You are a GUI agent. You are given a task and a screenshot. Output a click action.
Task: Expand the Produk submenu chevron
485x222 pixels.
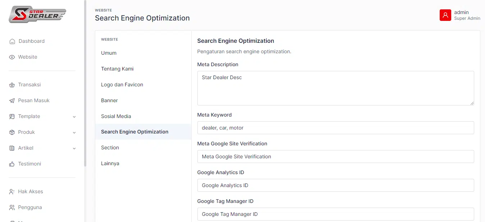[74, 132]
